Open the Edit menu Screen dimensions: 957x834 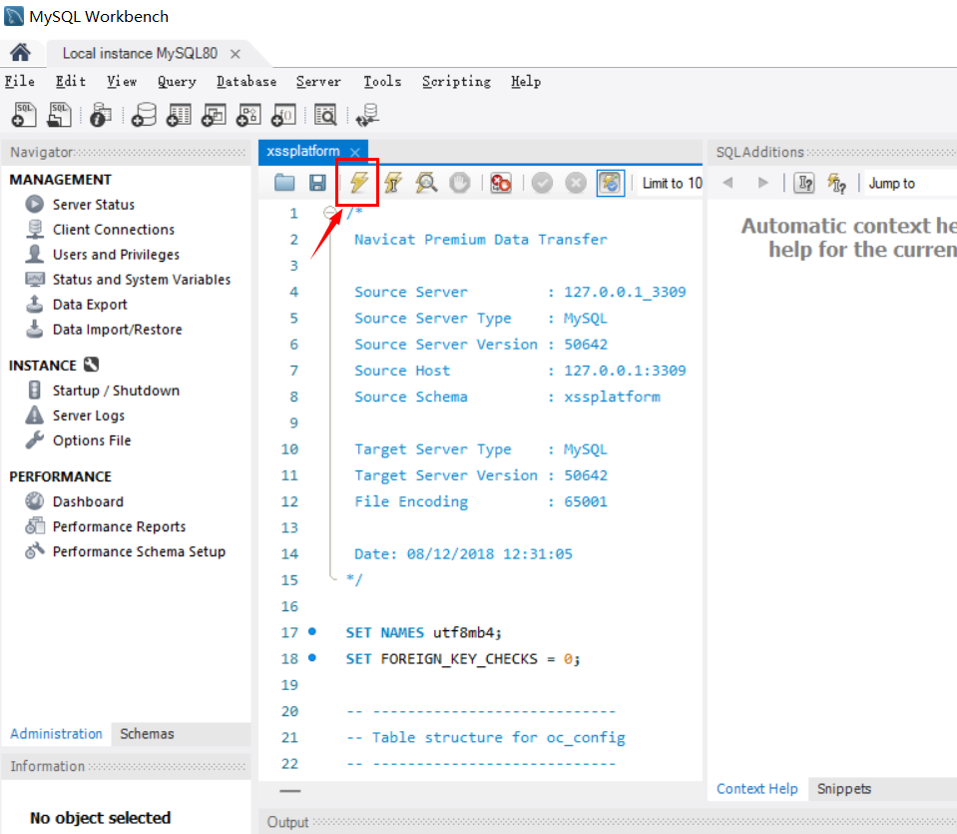click(71, 81)
